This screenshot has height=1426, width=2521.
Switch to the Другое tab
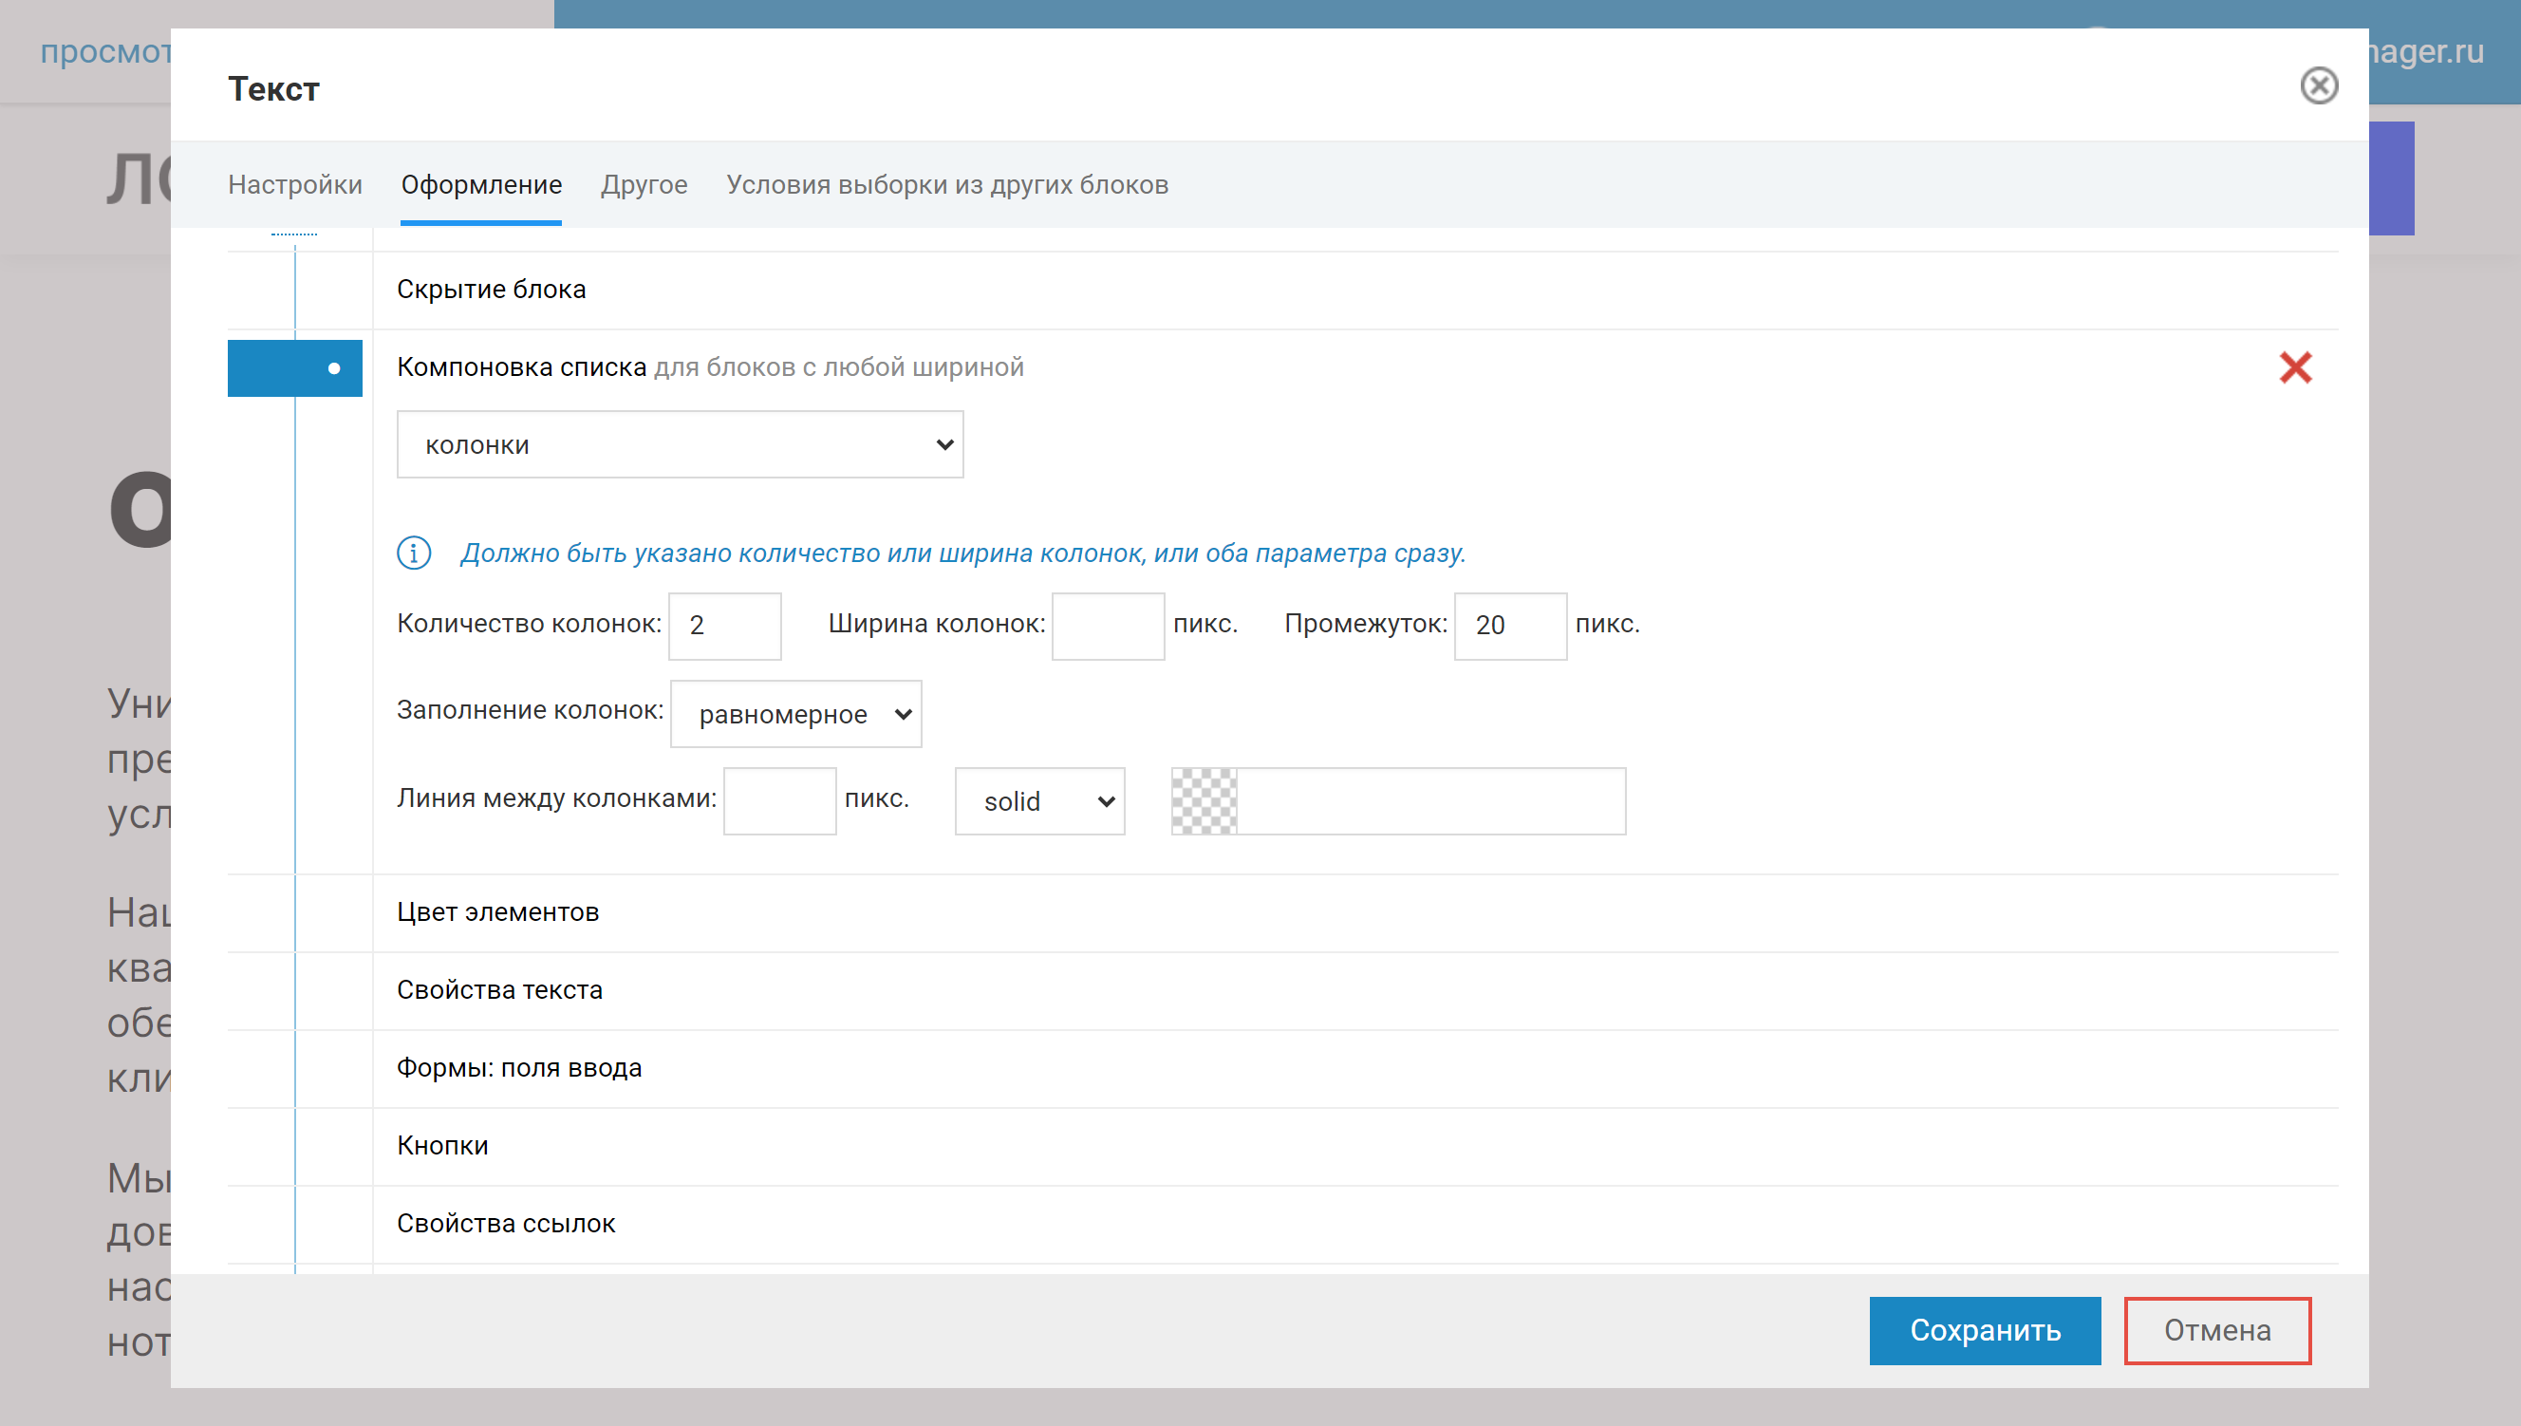point(644,184)
